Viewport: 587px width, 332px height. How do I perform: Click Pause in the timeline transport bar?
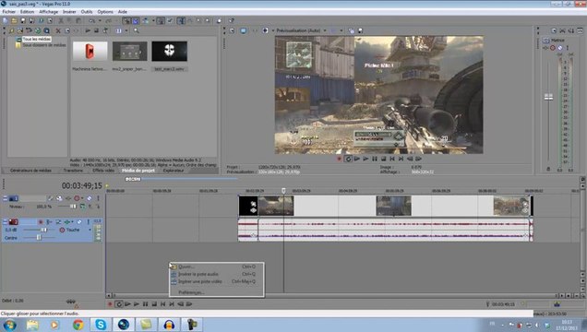click(x=145, y=304)
